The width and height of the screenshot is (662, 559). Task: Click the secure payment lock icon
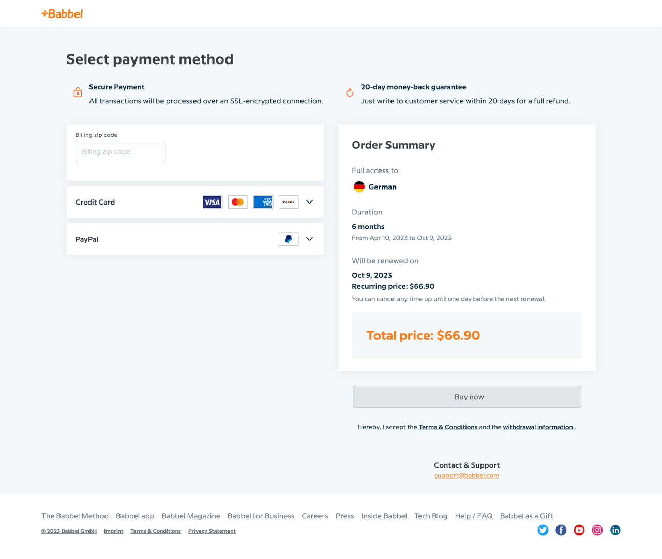[x=78, y=92]
